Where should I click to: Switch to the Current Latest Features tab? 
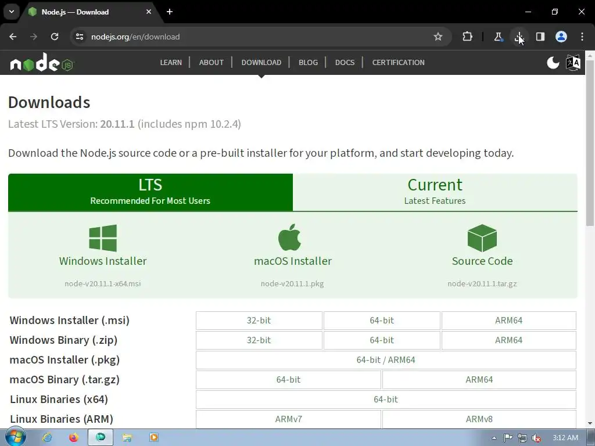435,192
